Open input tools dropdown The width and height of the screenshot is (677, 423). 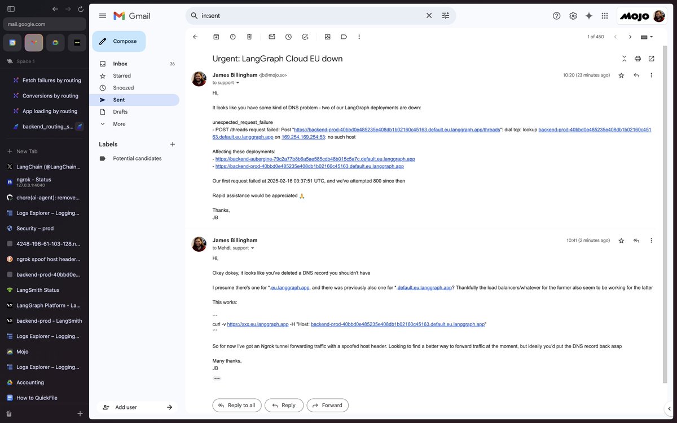click(647, 37)
